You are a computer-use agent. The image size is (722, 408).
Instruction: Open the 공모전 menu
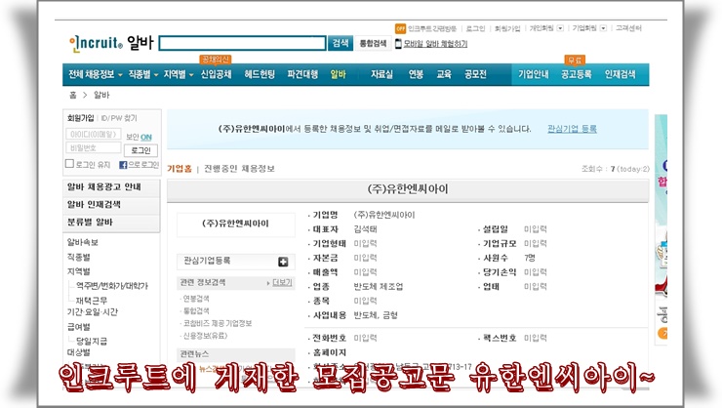475,74
